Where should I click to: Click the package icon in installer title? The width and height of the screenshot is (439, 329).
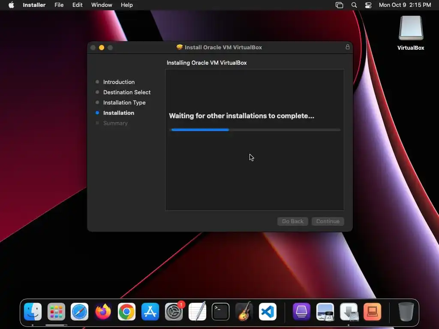180,47
